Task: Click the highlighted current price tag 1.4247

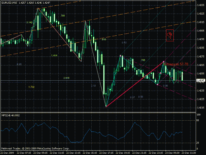Action: tap(201, 80)
